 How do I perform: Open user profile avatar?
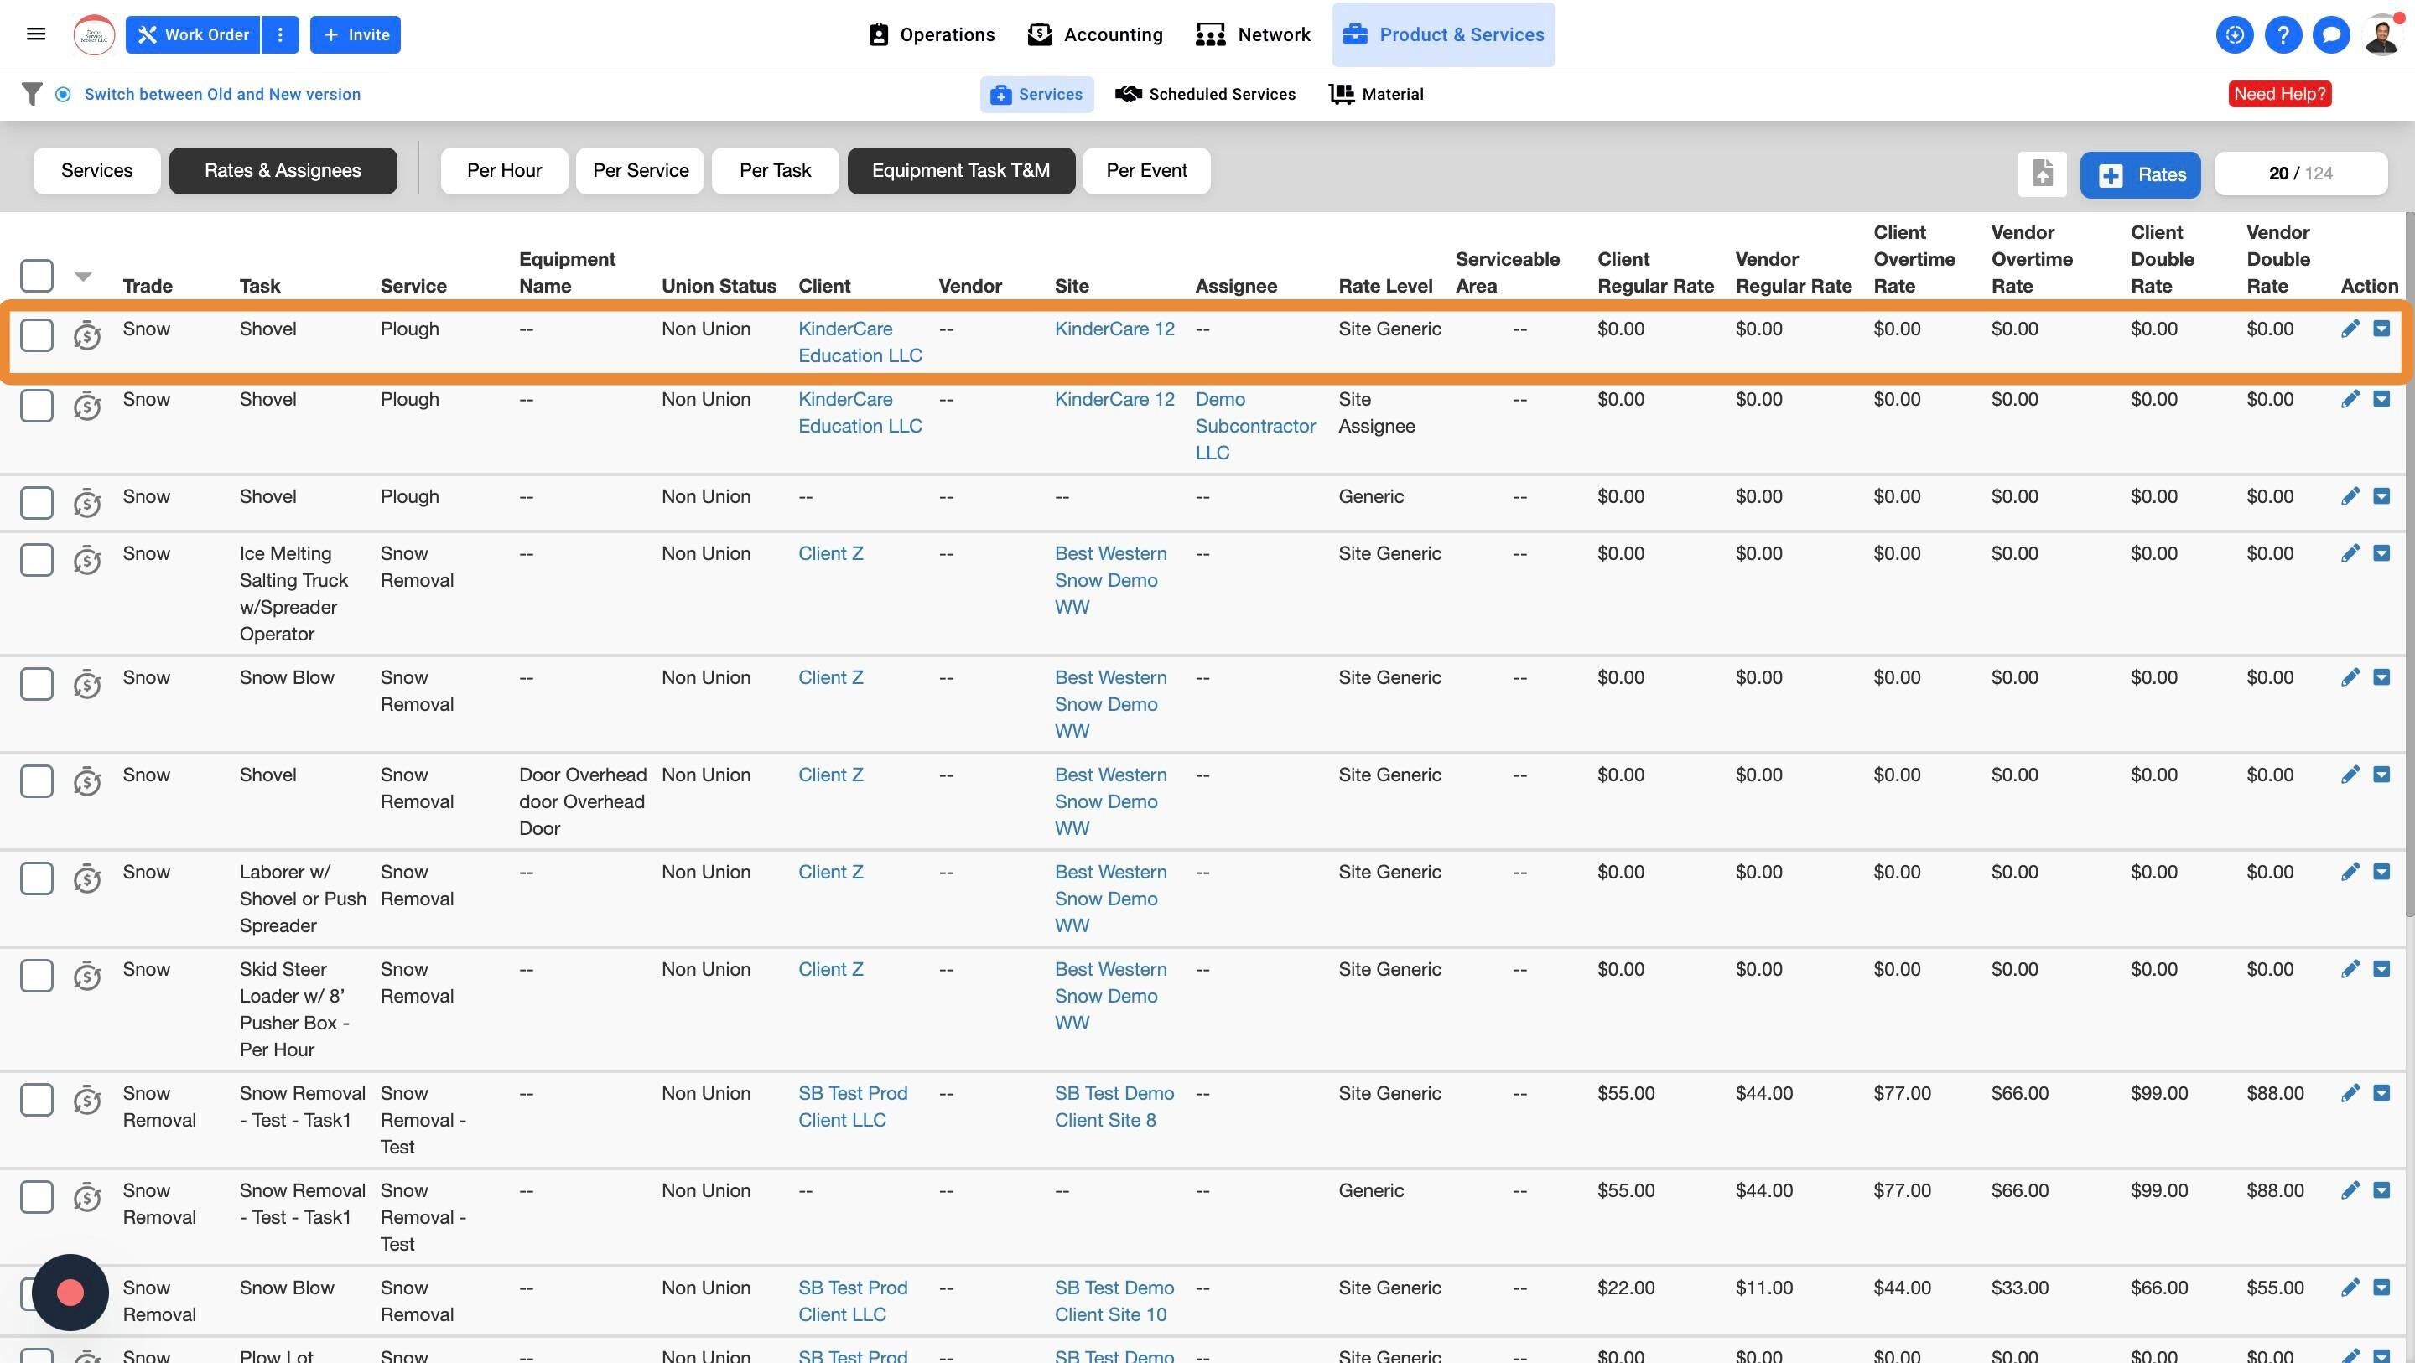pyautogui.click(x=2381, y=34)
